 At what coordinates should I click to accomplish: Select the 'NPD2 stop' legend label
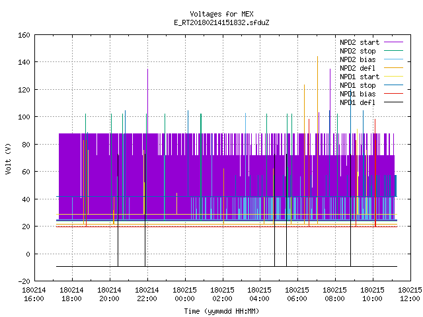pos(358,51)
